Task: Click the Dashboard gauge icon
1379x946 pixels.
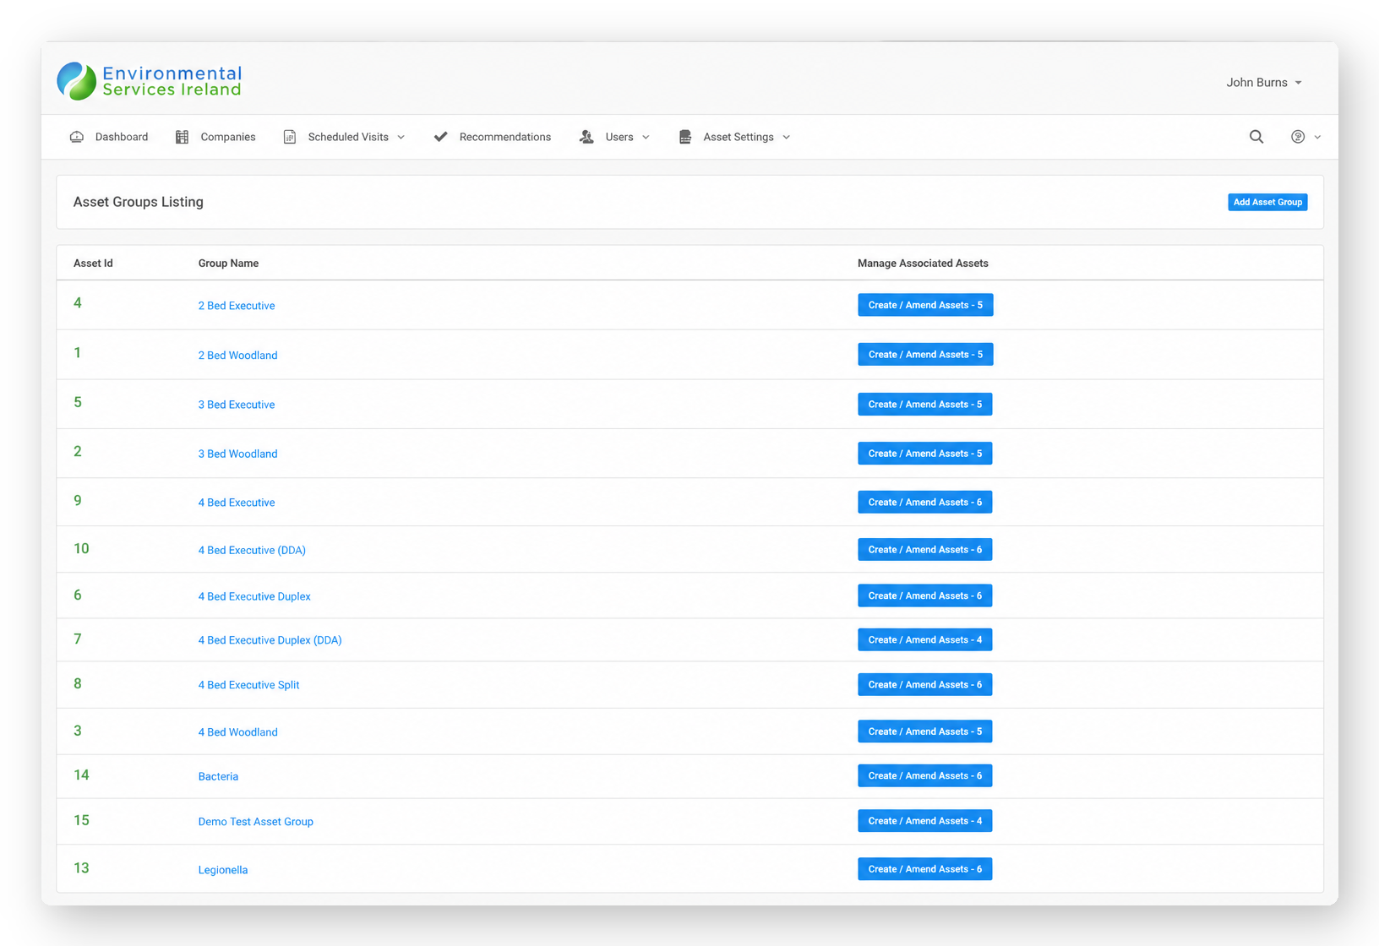Action: click(77, 137)
